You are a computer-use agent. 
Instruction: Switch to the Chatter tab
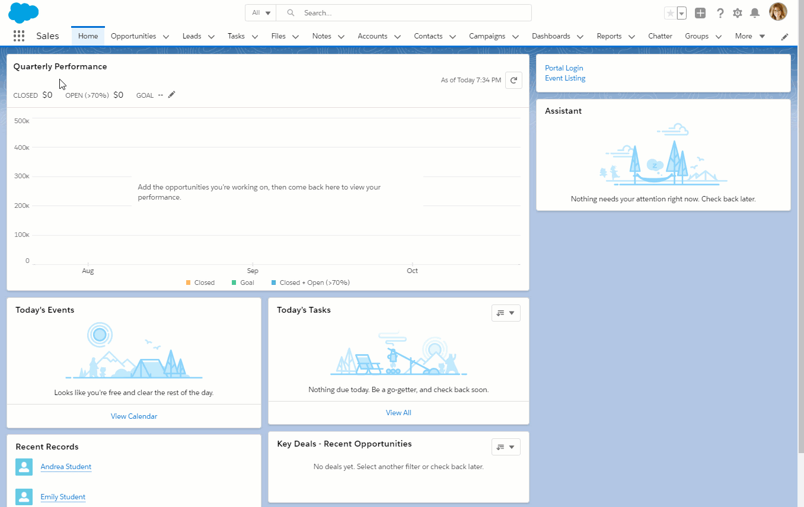pos(660,36)
